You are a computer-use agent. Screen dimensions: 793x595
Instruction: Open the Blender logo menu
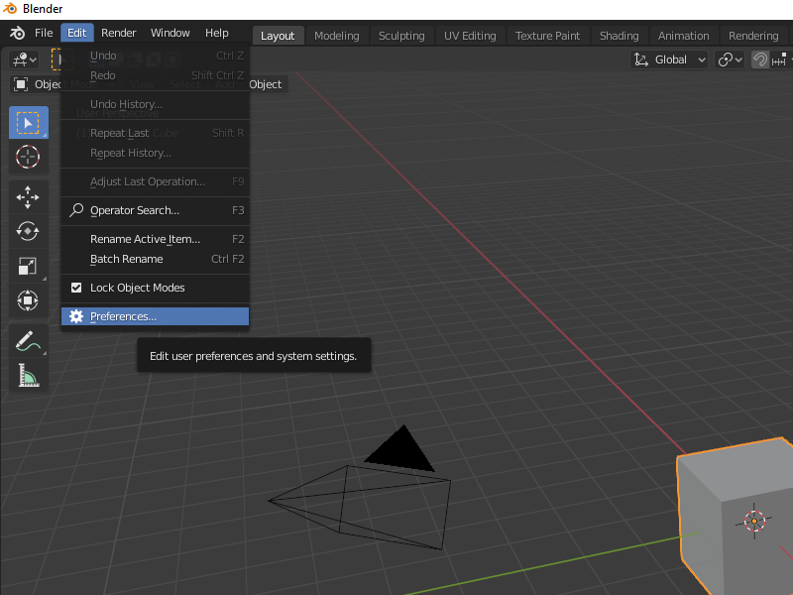click(17, 33)
